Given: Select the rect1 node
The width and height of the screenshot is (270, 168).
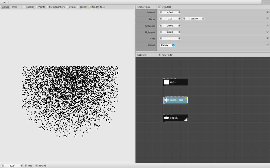Looking at the screenshot, I should tap(175, 82).
